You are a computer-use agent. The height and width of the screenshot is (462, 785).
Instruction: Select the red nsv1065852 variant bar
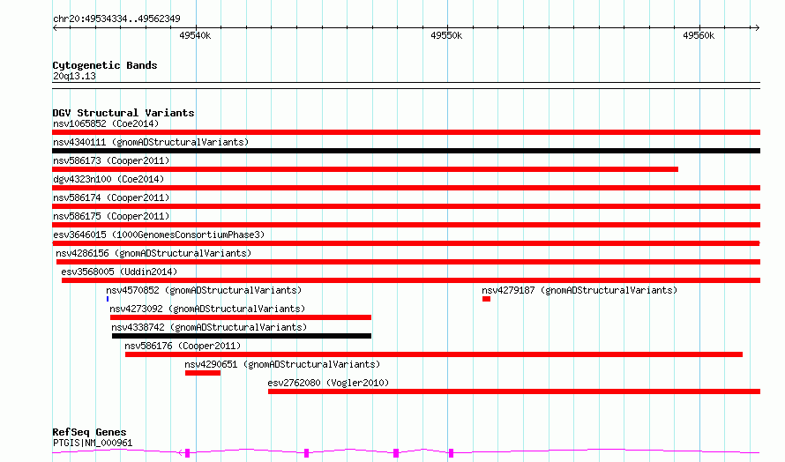point(406,132)
